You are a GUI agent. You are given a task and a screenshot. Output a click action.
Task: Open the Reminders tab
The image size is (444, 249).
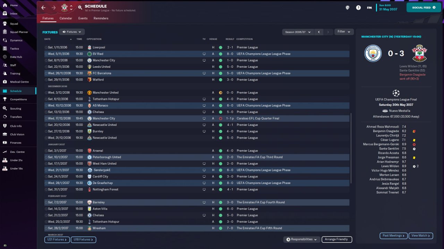(x=101, y=18)
